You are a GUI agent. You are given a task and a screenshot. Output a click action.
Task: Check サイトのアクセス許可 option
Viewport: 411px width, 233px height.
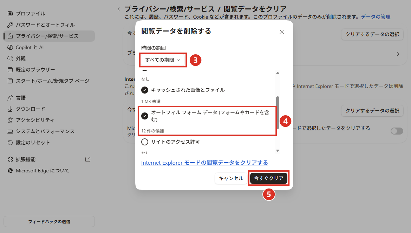[x=145, y=142]
